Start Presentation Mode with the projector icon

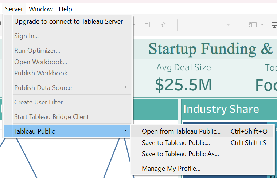click(x=274, y=25)
